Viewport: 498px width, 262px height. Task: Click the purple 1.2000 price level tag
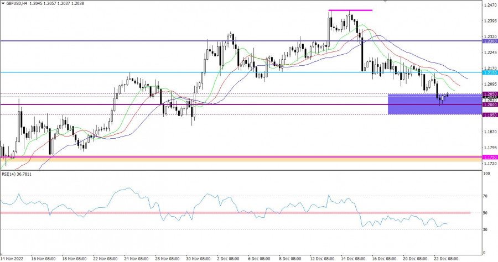tap(490, 104)
